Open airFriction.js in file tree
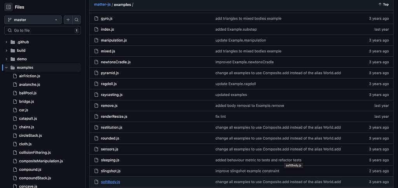Screen dimensions: 398x188 pos(30,76)
